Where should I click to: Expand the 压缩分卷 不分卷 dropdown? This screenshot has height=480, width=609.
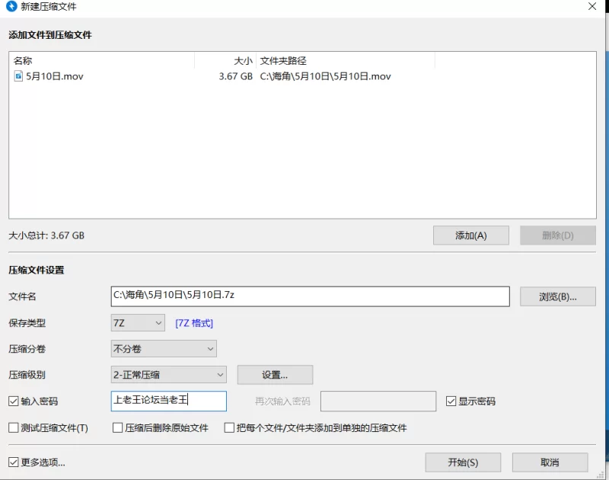(164, 349)
